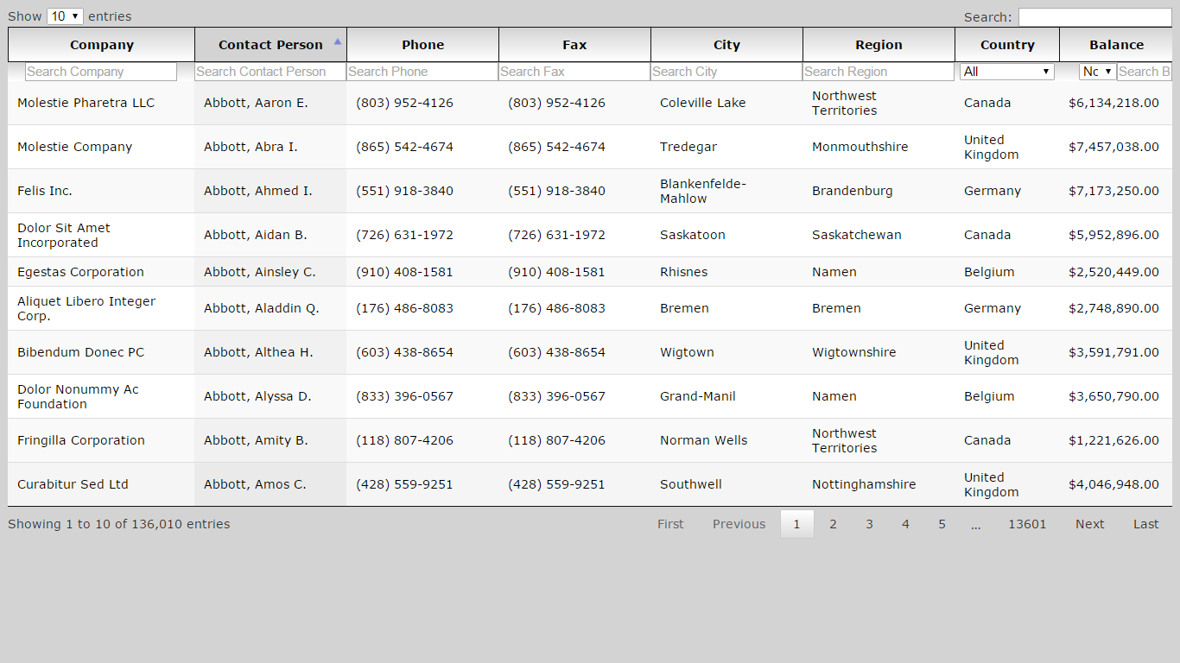This screenshot has height=663, width=1180.
Task: Go to the Last page
Action: 1145,524
